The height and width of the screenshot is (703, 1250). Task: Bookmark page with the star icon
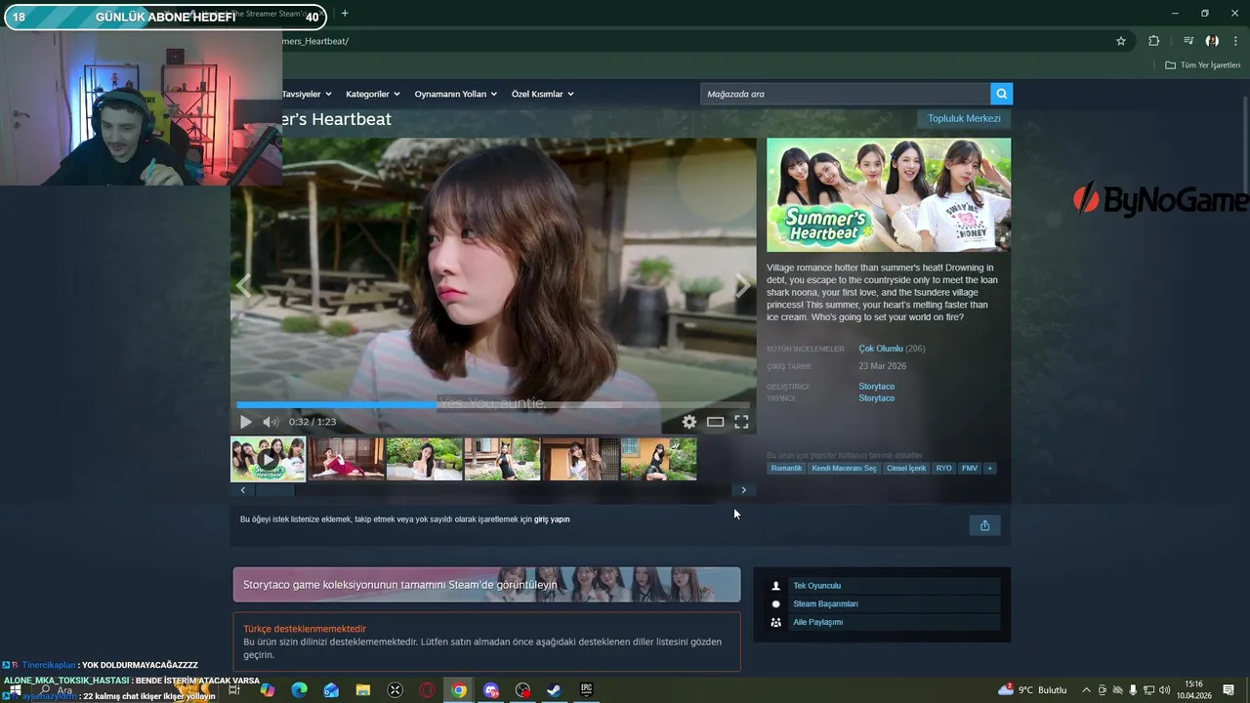[1121, 41]
